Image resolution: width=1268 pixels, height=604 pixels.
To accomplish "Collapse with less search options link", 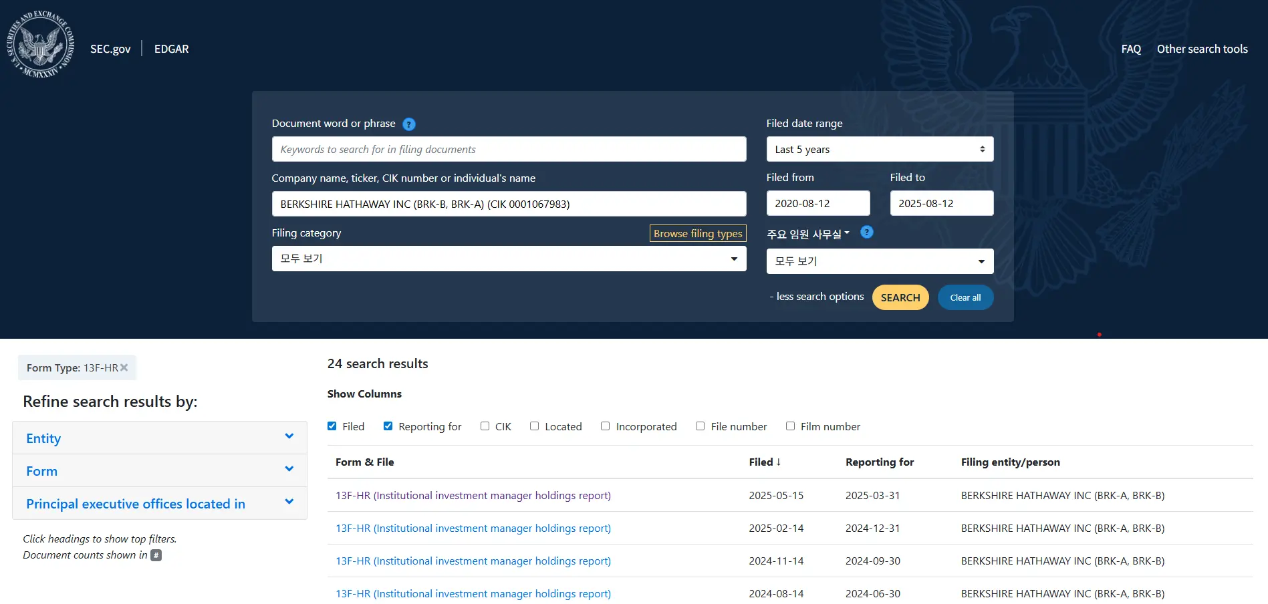I will click(x=817, y=297).
